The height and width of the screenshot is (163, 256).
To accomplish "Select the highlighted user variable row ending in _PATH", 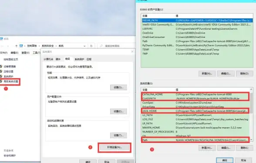I will (x=197, y=20).
